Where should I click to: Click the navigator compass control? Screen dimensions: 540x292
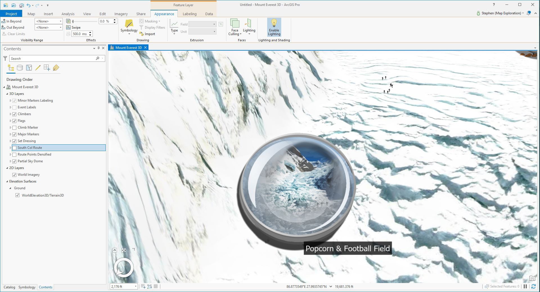pyautogui.click(x=123, y=268)
